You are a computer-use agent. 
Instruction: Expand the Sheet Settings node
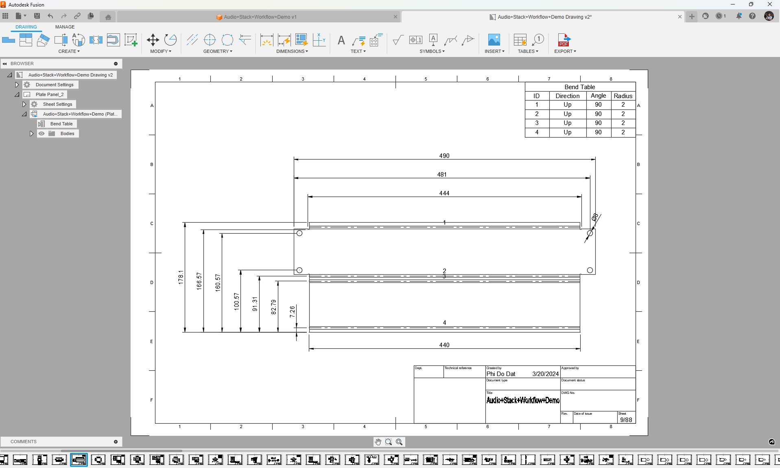(x=24, y=104)
